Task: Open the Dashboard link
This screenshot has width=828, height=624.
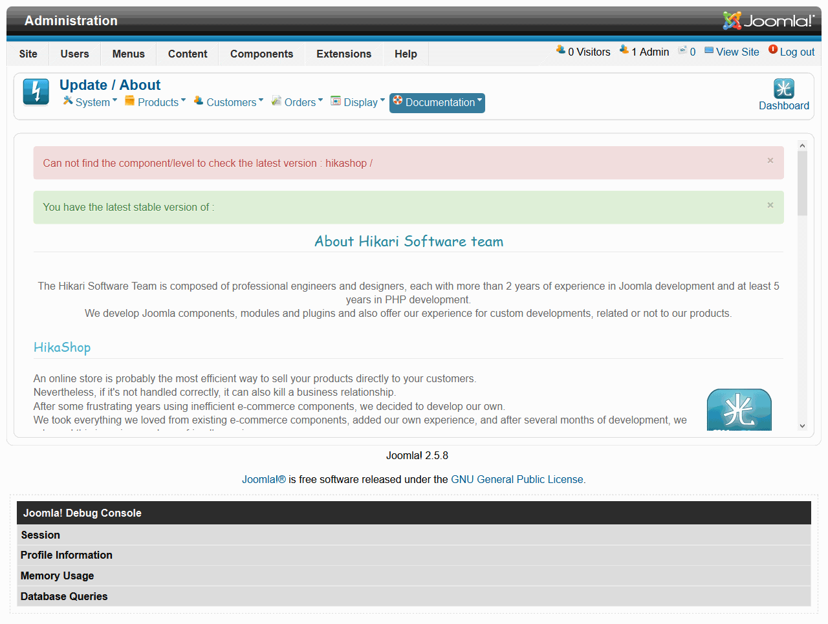Action: 784,105
